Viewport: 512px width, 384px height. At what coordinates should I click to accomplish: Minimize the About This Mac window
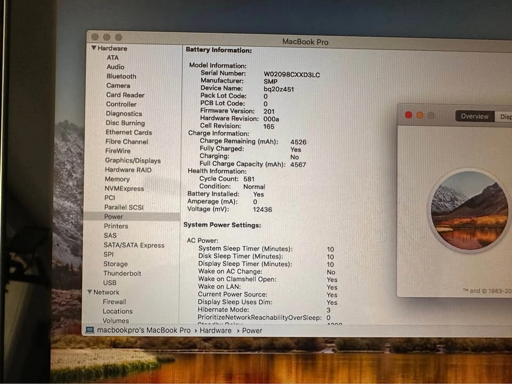[420, 115]
